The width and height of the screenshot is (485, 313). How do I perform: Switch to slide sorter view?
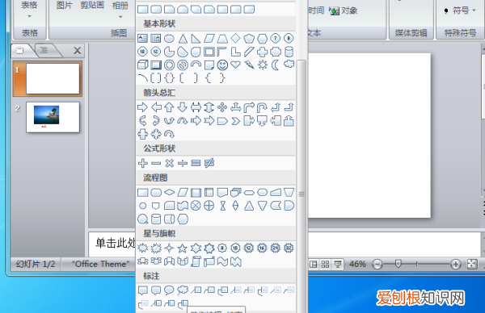tap(326, 265)
